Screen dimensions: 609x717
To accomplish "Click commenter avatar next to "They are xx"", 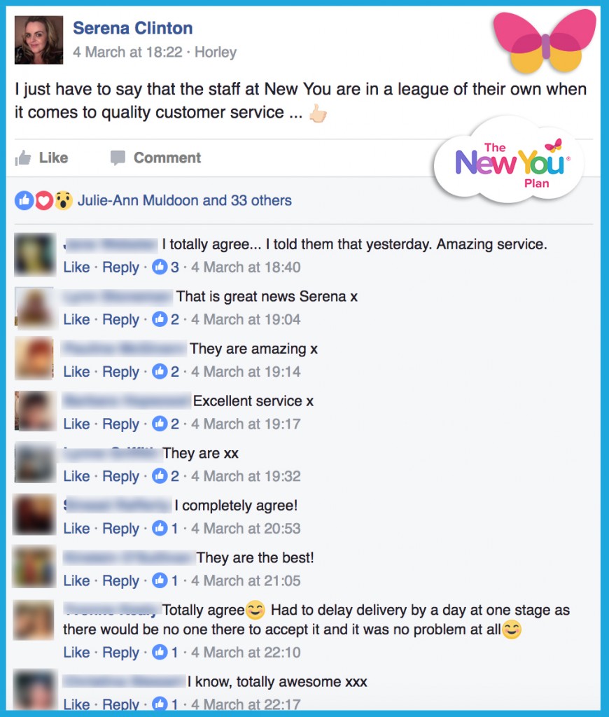I will (x=35, y=462).
